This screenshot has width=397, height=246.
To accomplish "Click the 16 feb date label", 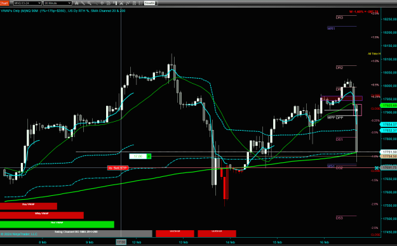I will (x=325, y=242).
